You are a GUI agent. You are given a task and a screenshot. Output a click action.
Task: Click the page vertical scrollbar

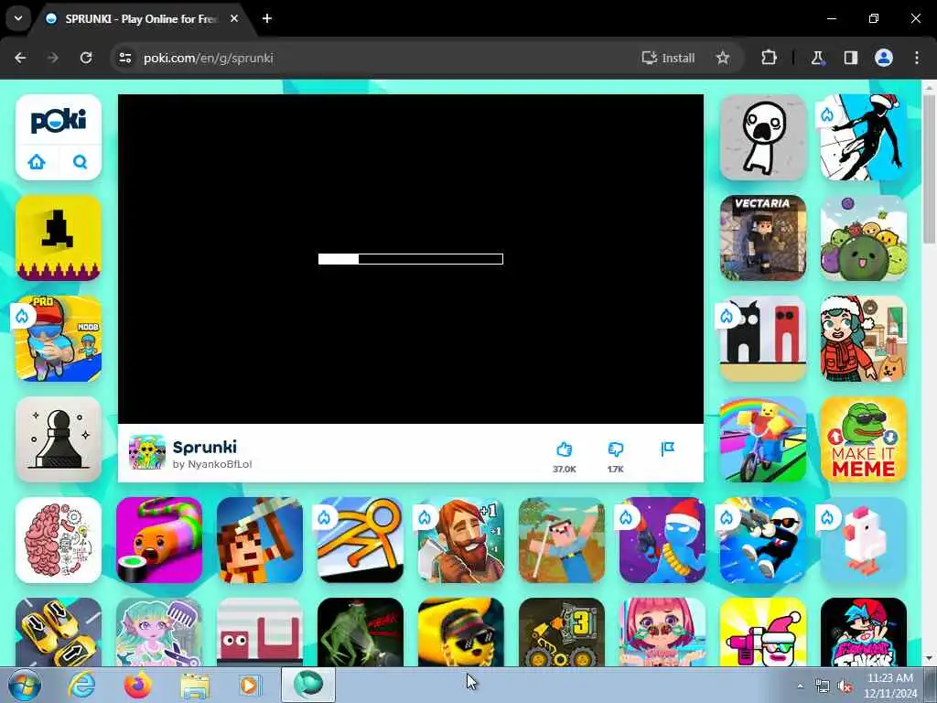[x=929, y=168]
